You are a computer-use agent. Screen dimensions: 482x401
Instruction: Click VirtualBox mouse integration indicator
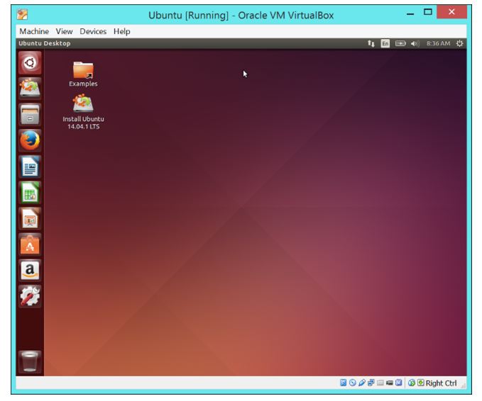pyautogui.click(x=412, y=383)
